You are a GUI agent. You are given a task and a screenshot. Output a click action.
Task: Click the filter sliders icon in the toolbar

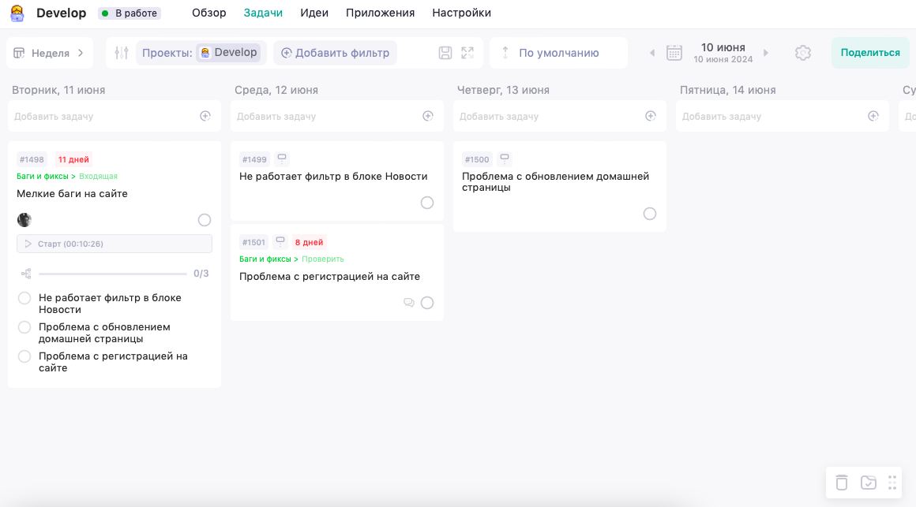coord(119,52)
